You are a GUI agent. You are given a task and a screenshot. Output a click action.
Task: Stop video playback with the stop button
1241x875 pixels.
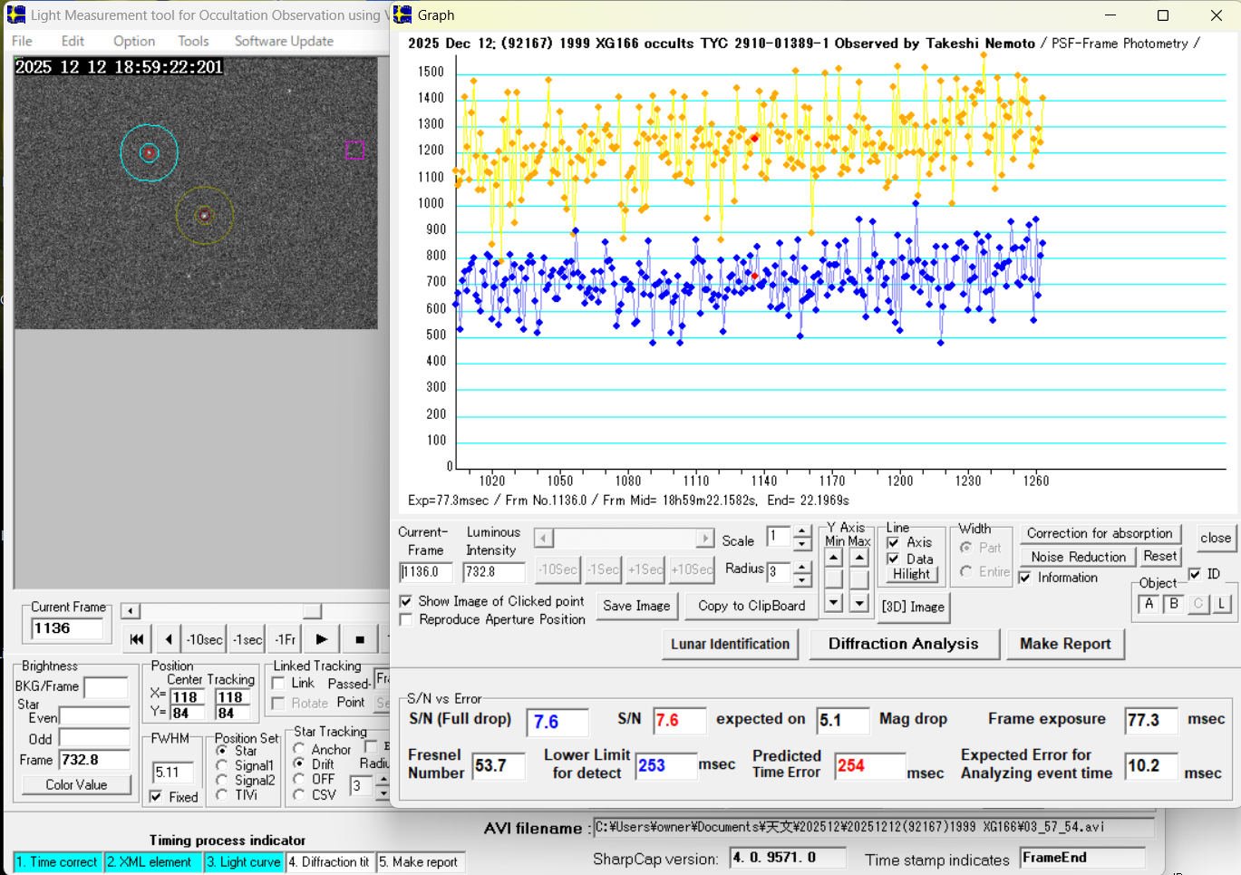[360, 639]
